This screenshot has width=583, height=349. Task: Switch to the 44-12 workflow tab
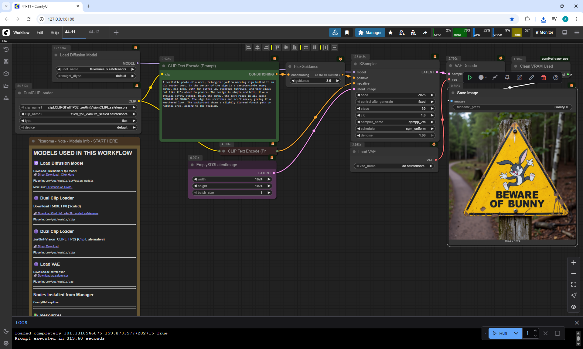coord(94,32)
